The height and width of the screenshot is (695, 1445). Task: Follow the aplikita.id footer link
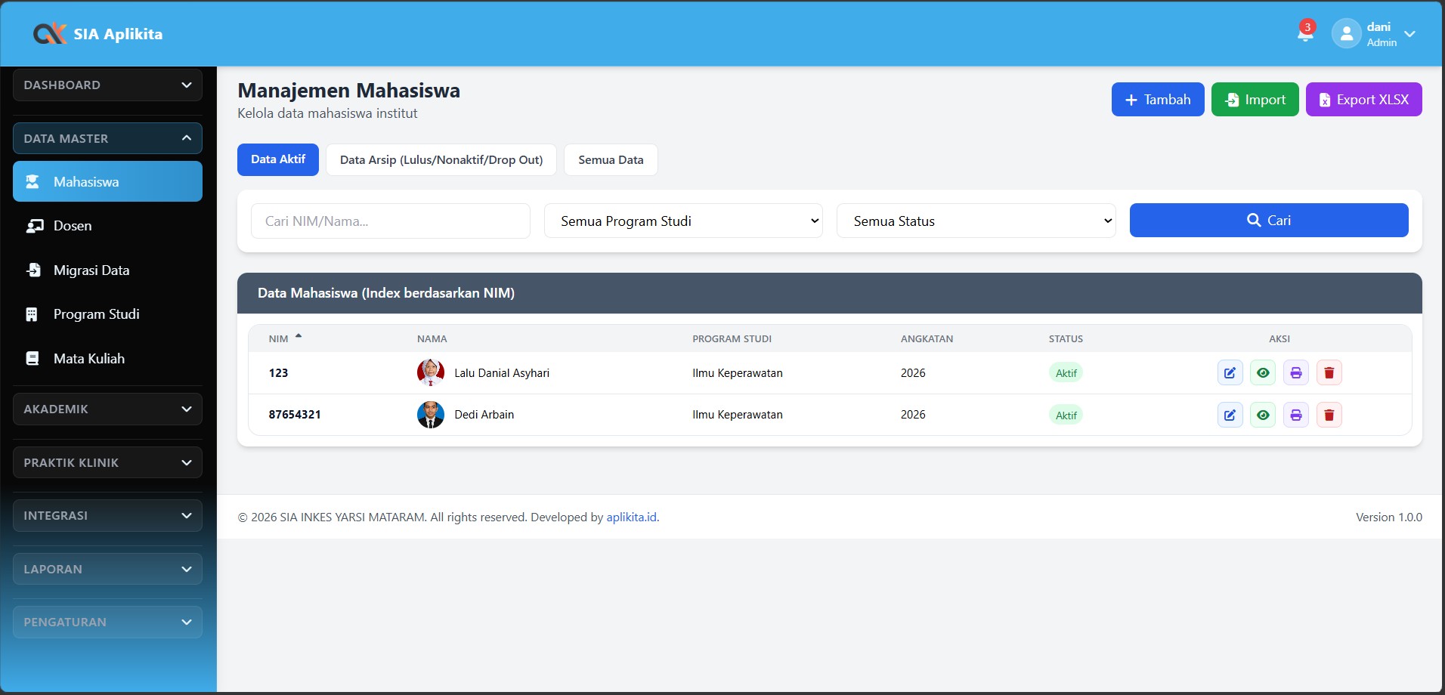(x=631, y=517)
